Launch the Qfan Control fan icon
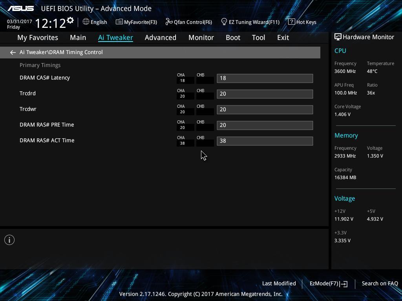402x301 pixels. tap(169, 22)
